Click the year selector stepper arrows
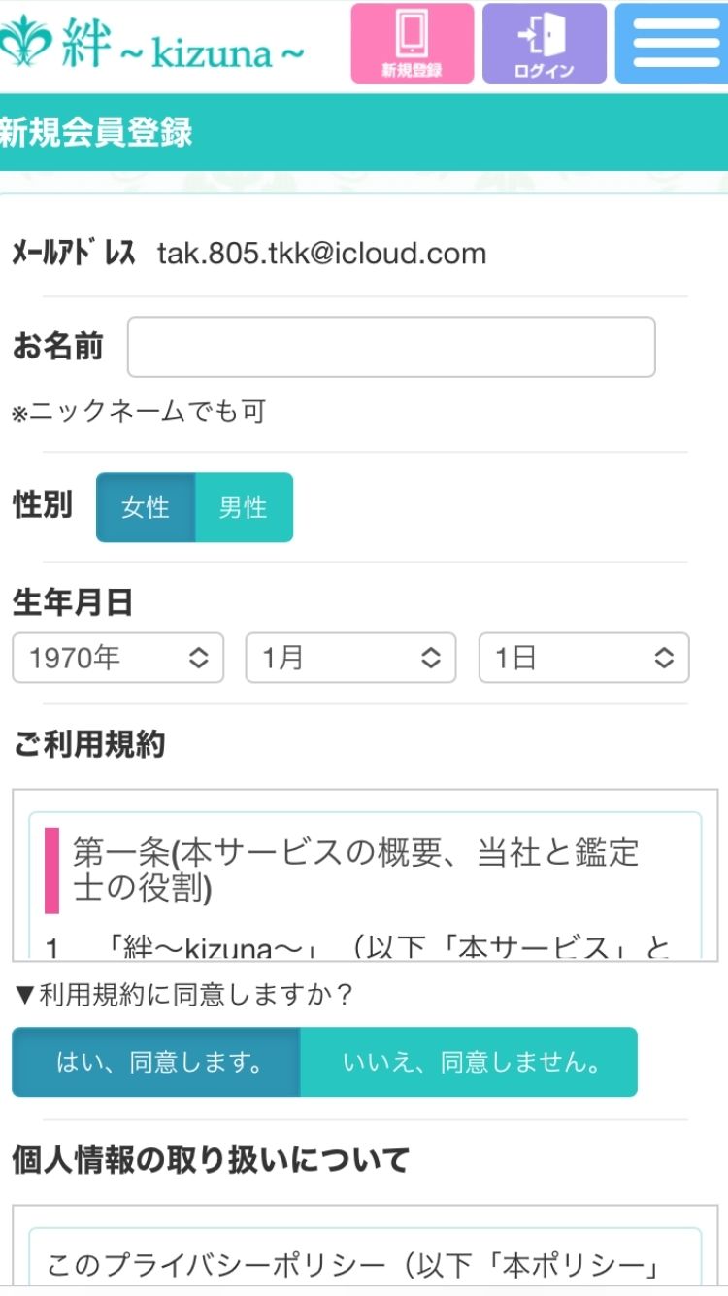 tap(198, 659)
